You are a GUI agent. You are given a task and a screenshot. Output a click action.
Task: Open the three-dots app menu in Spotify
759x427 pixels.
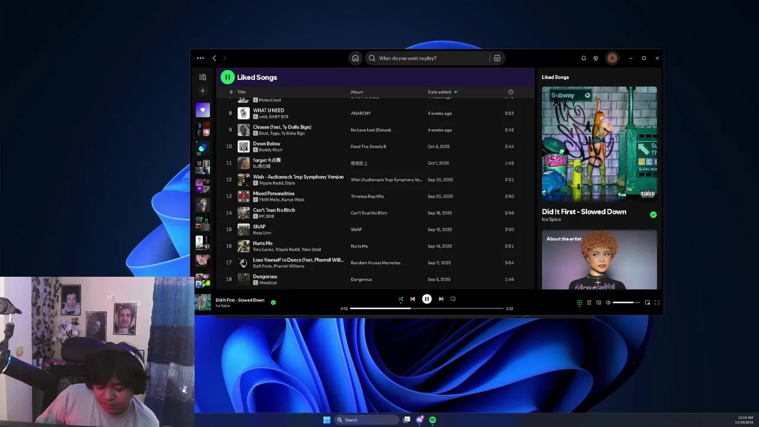[200, 58]
